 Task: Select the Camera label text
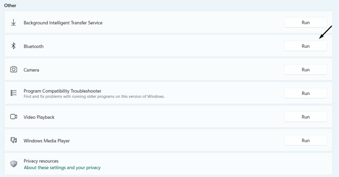[x=31, y=70]
